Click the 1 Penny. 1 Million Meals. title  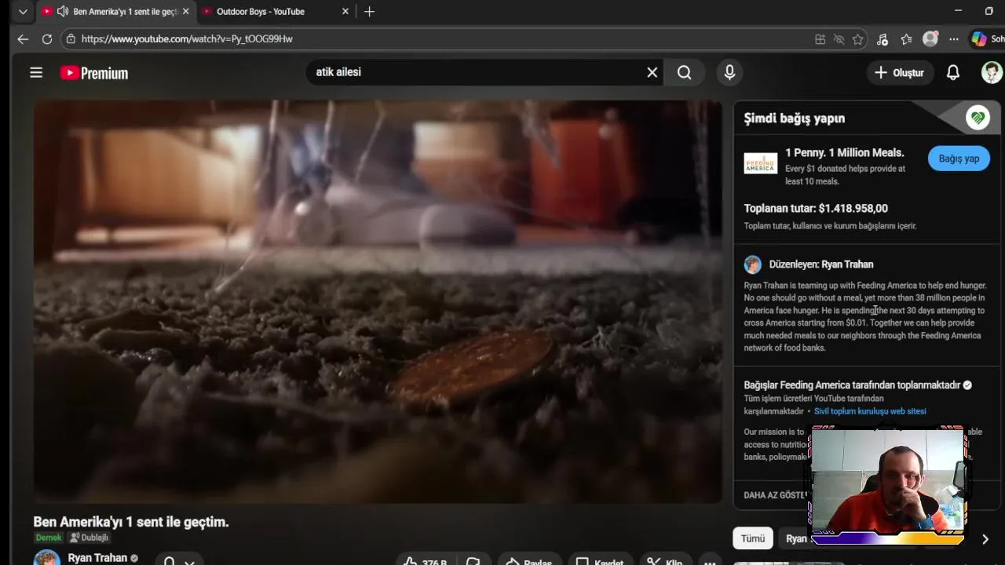click(845, 153)
